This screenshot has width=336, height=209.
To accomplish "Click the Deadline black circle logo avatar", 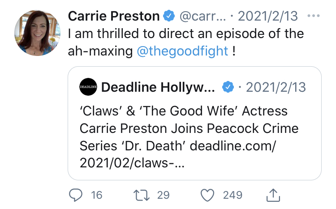I will point(88,87).
